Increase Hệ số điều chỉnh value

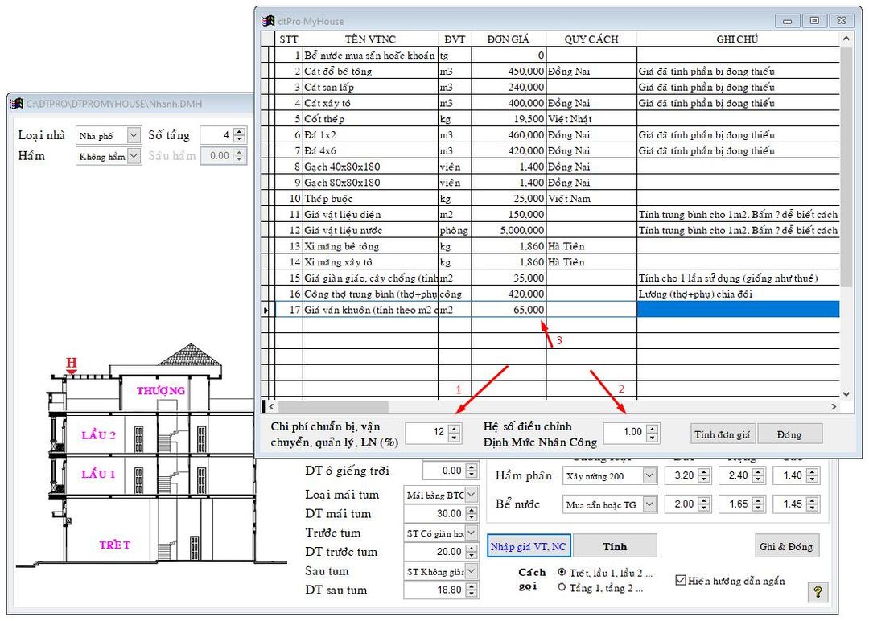tap(652, 428)
